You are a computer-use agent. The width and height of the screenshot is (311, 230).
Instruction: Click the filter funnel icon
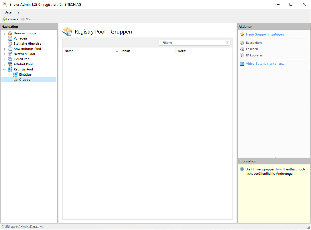click(x=227, y=43)
